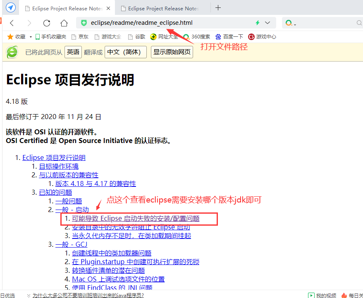Expand the news ticker chevron icon
Image resolution: width=363 pixels, height=298 pixels.
(29, 296)
